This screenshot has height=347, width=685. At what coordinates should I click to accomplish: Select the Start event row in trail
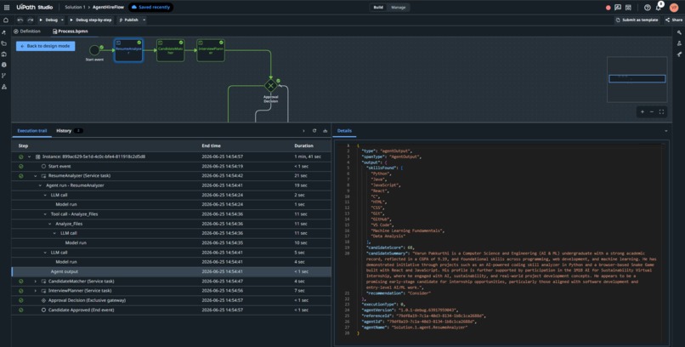172,166
